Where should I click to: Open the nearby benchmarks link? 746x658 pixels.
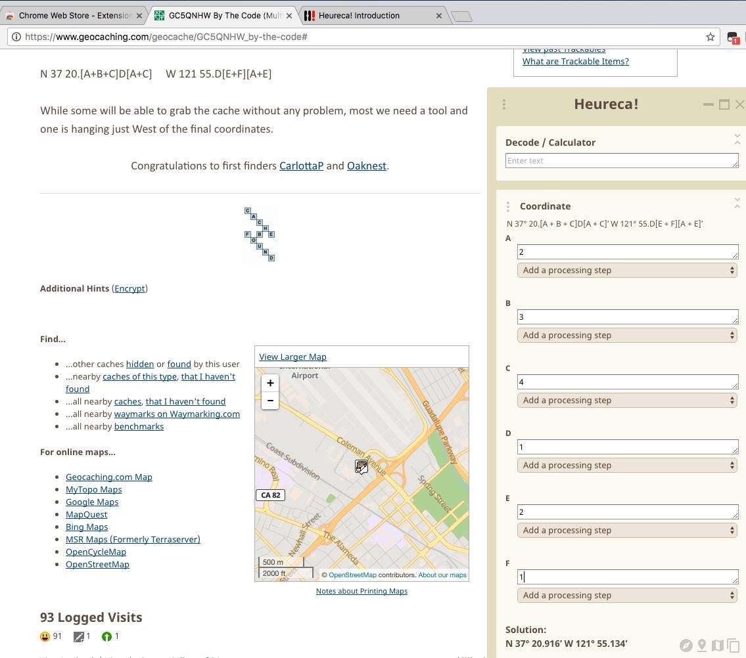click(x=139, y=426)
